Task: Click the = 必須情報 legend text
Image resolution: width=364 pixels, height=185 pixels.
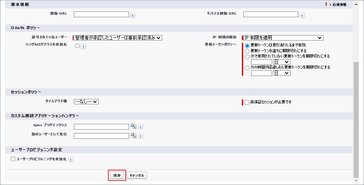Action: [338, 5]
